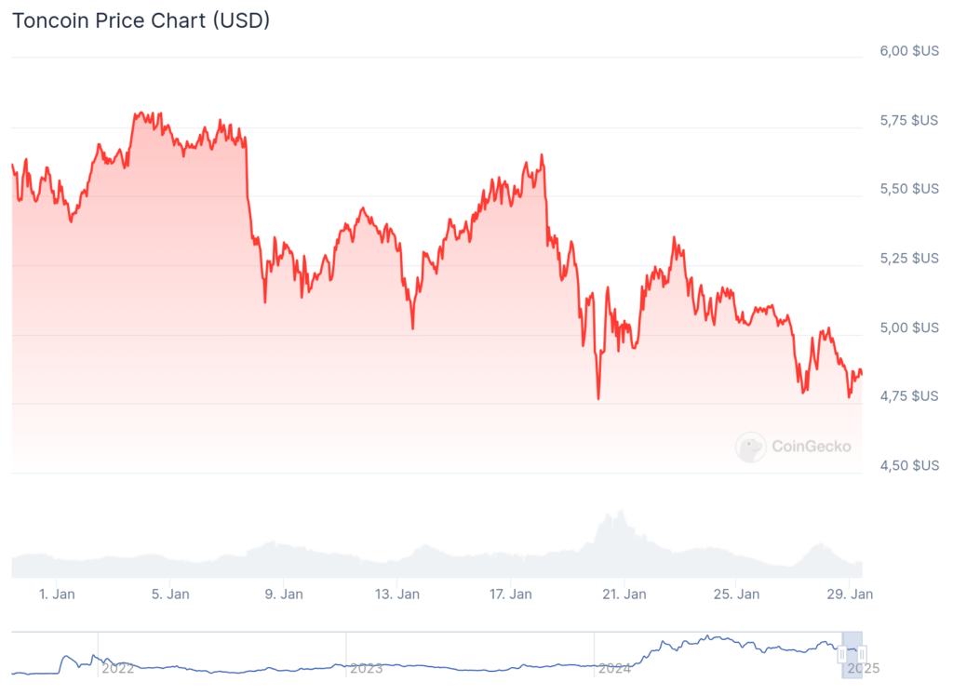Click the CoinGecko watermark text
This screenshot has height=695, width=953.
point(811,447)
